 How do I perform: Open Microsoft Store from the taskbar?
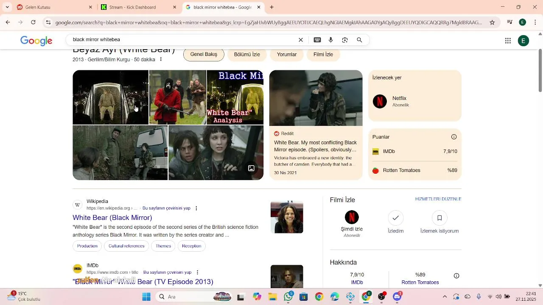click(303, 297)
